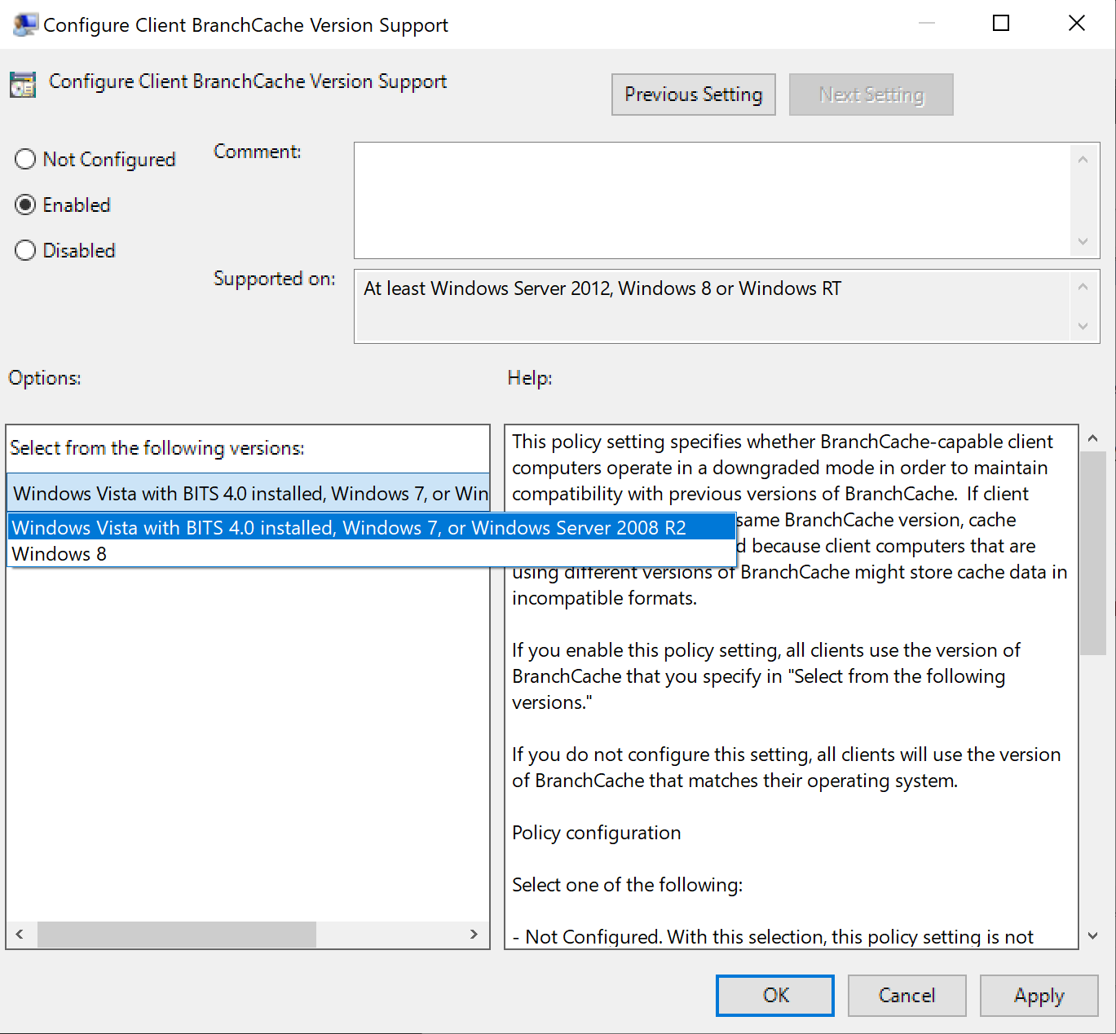
Task: Pick the Windows Vista with BITS 4.0 option
Action: click(349, 528)
